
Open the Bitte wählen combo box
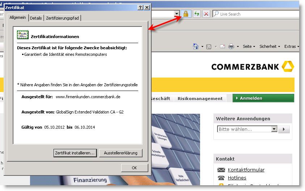pos(247,129)
